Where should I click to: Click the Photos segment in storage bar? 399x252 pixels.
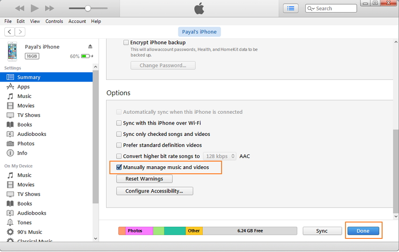[139, 231]
